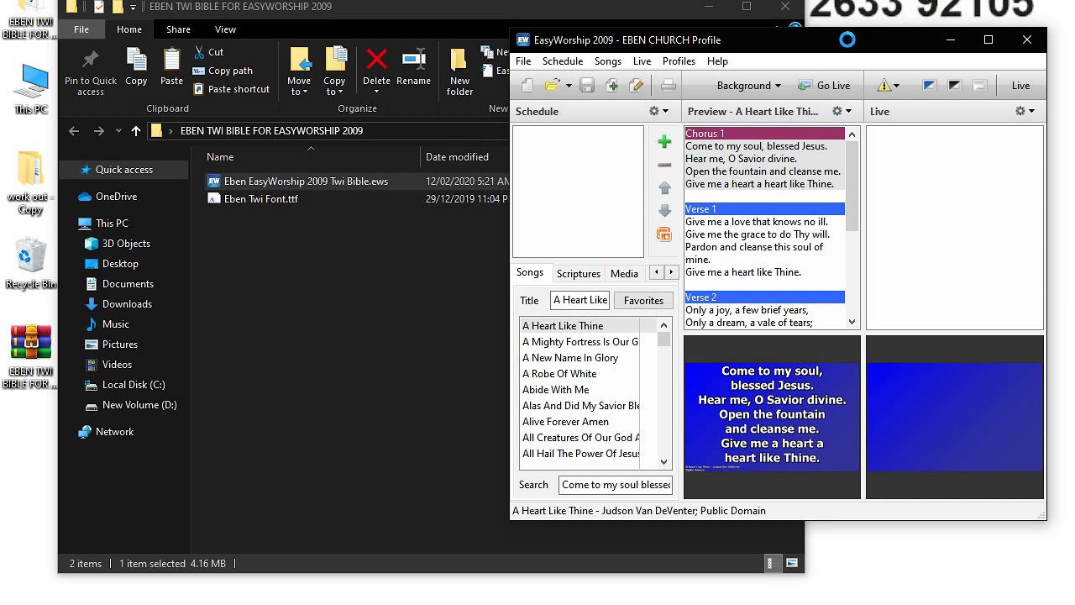Image resolution: width=1075 pixels, height=605 pixels.
Task: Select the Verse 2 header in the preview list
Action: pyautogui.click(x=764, y=297)
